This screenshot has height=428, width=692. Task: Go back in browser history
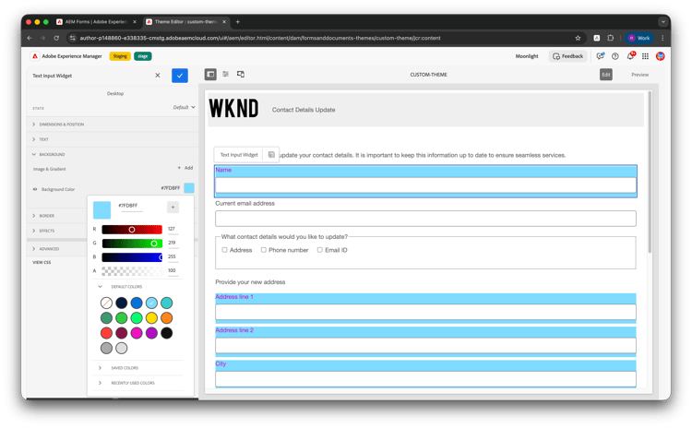point(30,38)
